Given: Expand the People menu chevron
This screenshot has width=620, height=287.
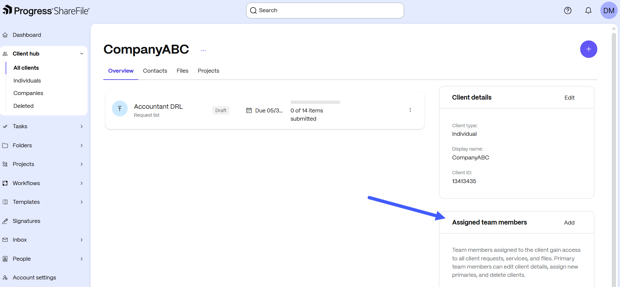Looking at the screenshot, I should pyautogui.click(x=82, y=259).
